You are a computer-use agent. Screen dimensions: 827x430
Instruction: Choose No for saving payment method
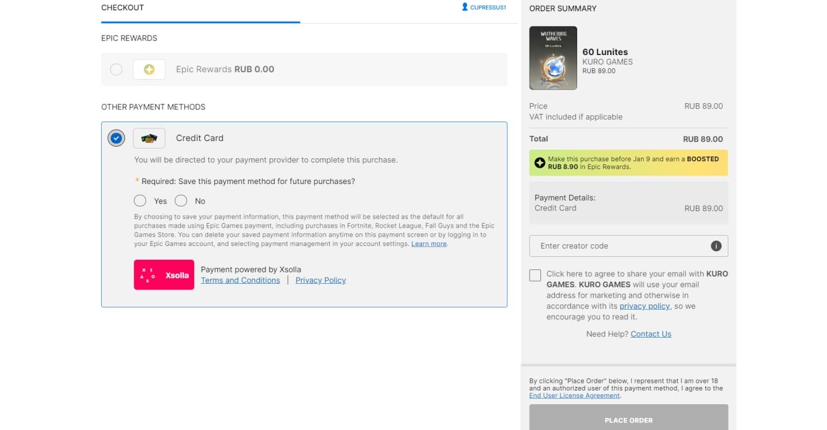pos(181,201)
